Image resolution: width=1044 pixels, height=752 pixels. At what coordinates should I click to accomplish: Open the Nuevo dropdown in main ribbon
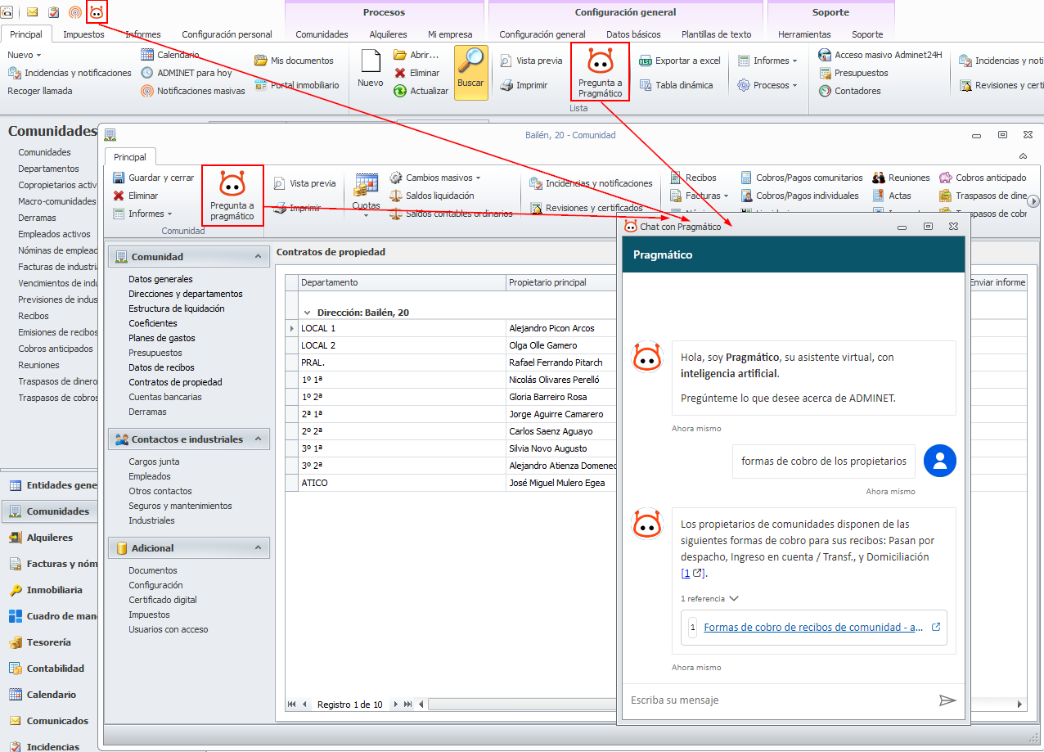[25, 55]
